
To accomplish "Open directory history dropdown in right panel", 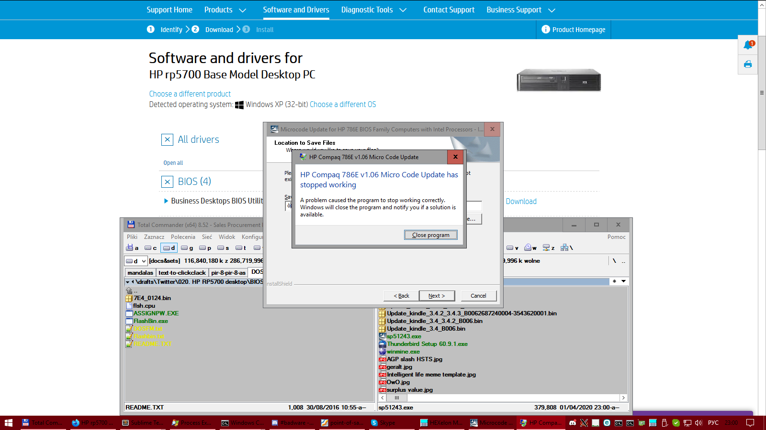I will click(x=623, y=281).
